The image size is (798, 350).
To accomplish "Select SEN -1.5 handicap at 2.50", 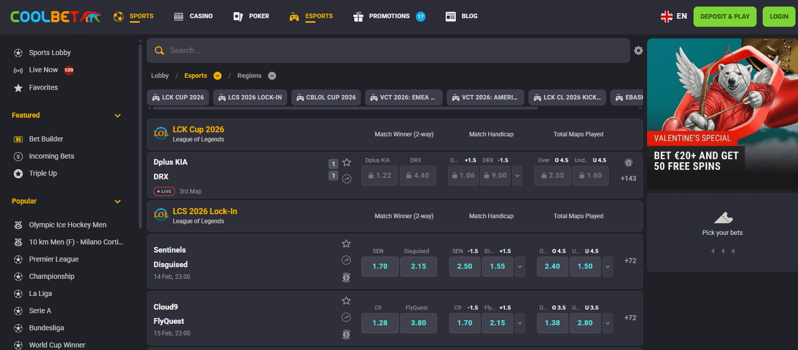I will tap(465, 267).
